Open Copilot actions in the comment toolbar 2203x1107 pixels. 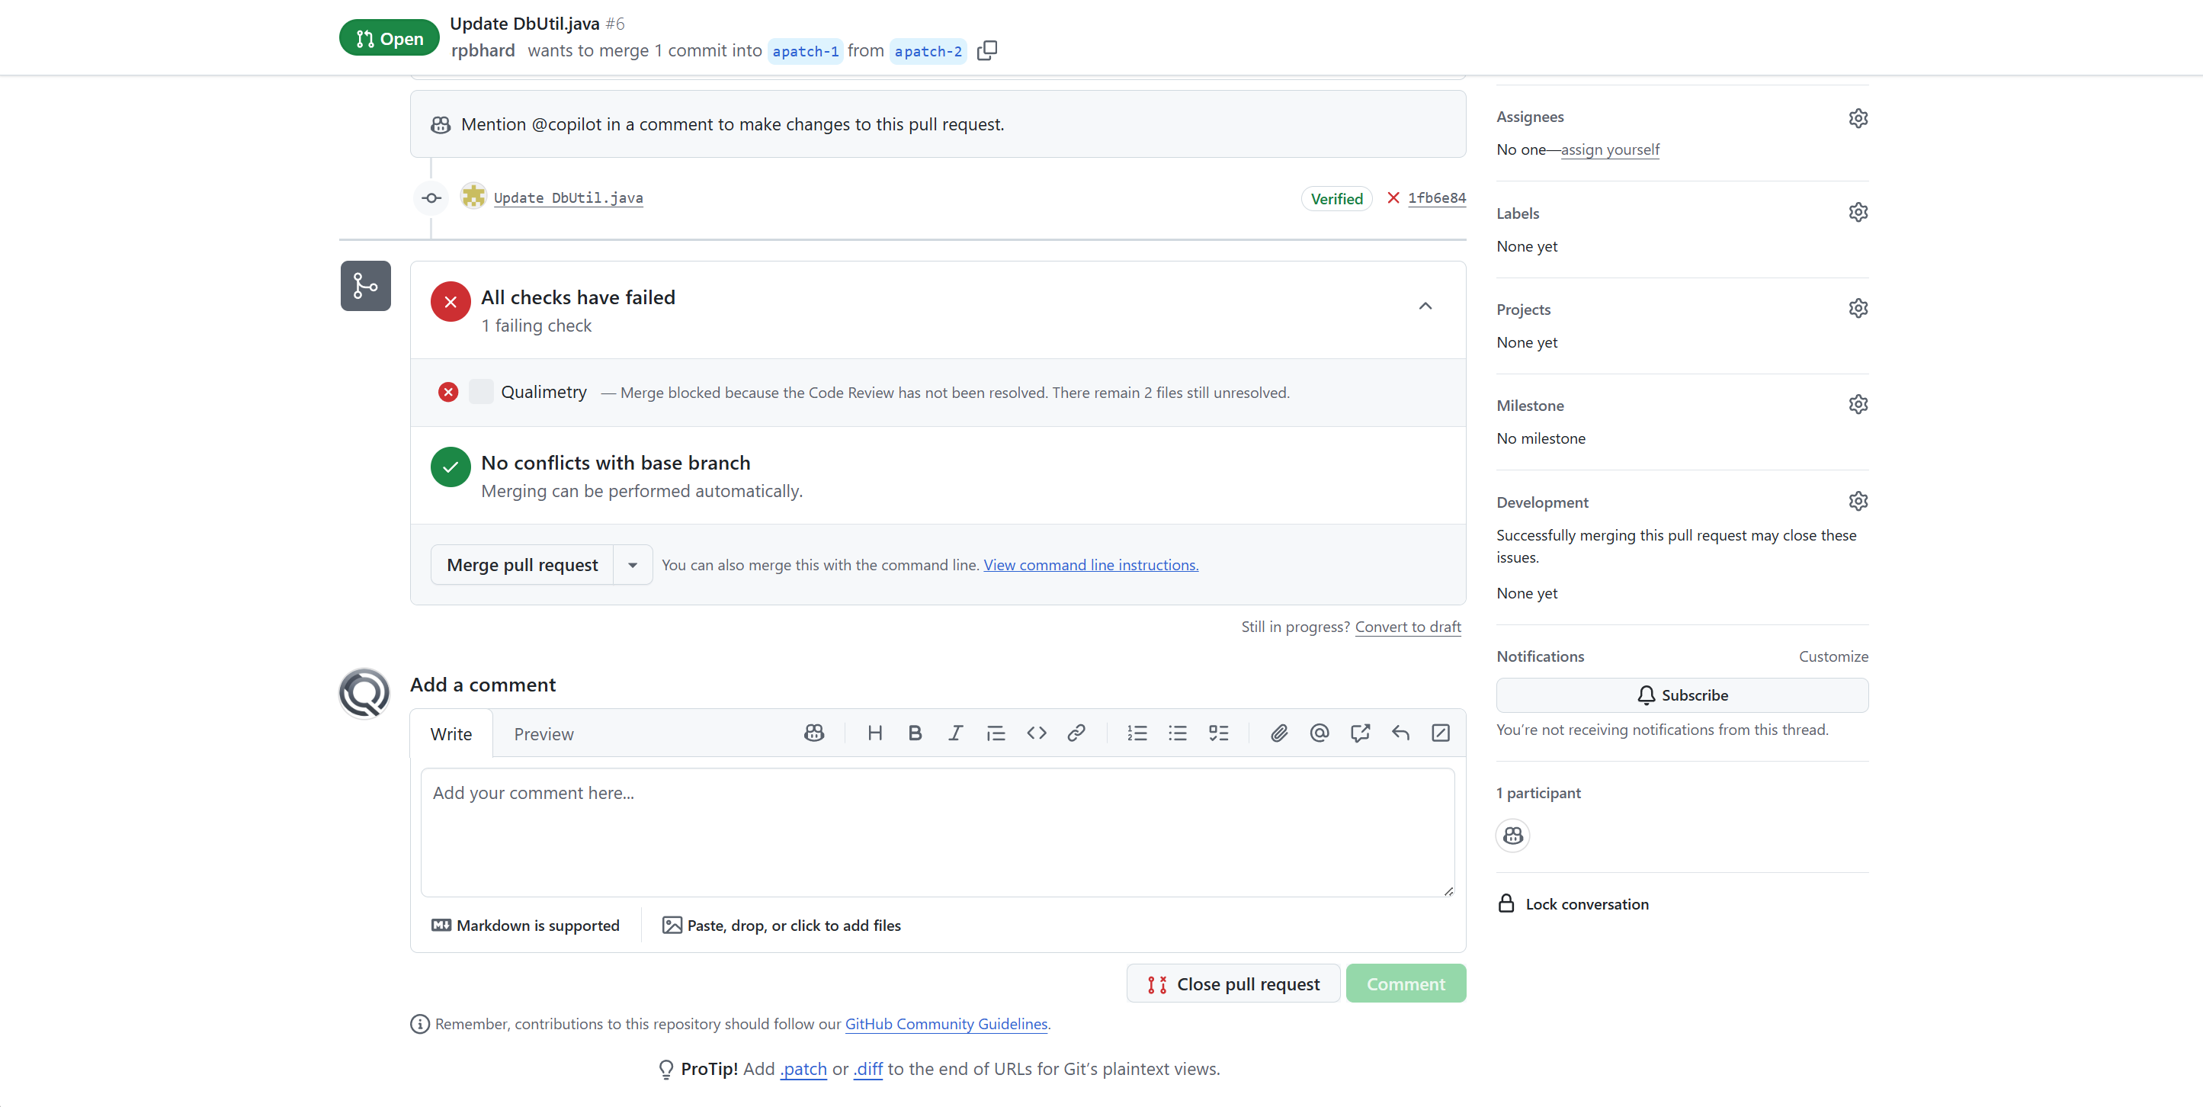coord(813,733)
